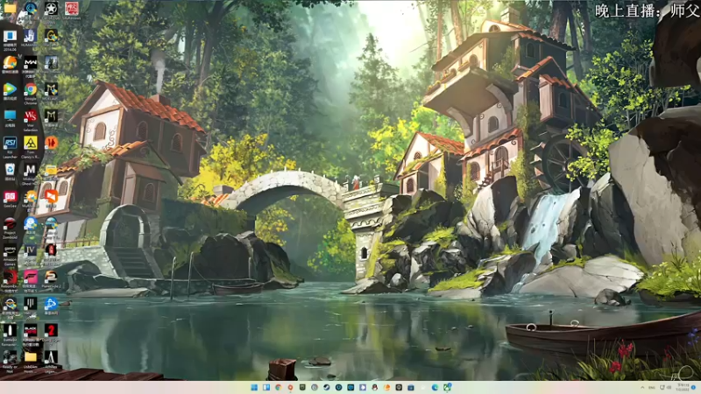This screenshot has height=394, width=701.
Task: Select the red seal icon at top row
Action: click(72, 9)
